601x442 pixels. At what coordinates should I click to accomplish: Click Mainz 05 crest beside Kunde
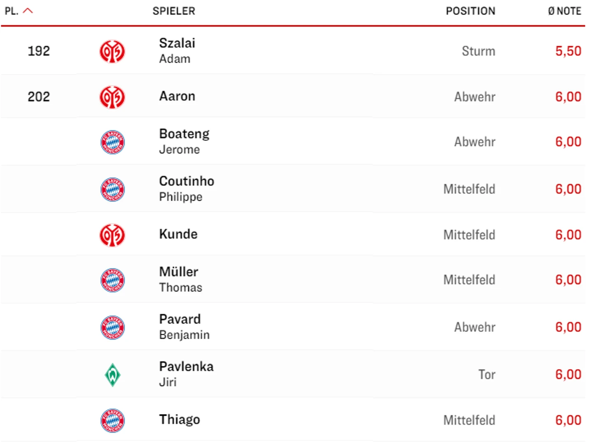pyautogui.click(x=112, y=235)
